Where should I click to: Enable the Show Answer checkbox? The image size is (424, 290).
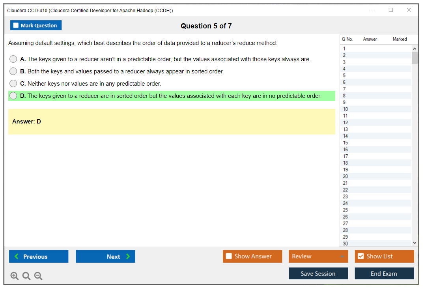229,256
